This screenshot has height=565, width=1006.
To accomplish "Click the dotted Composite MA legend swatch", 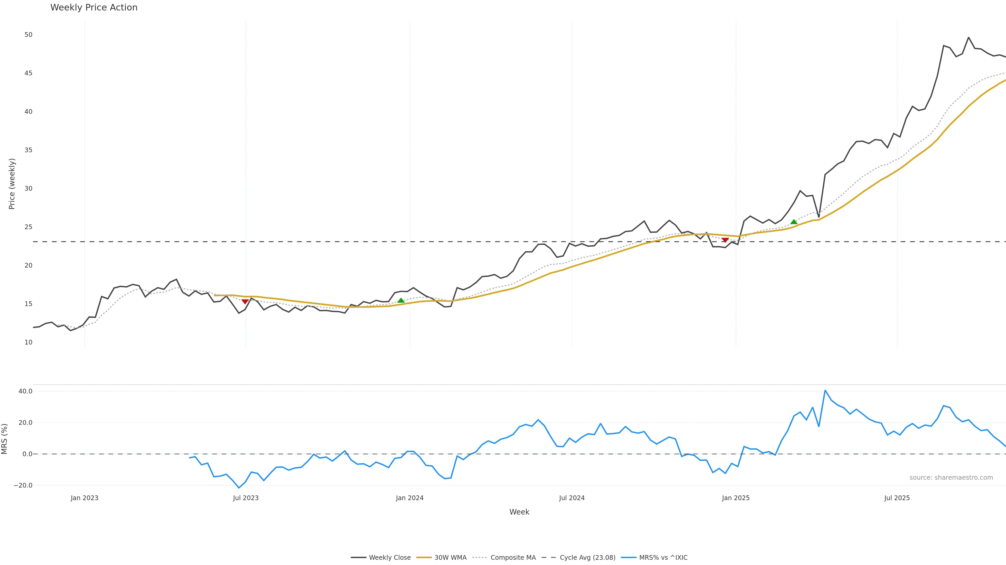I will point(479,558).
